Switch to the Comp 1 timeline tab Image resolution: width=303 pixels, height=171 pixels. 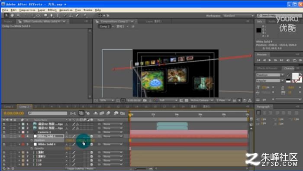[8, 106]
